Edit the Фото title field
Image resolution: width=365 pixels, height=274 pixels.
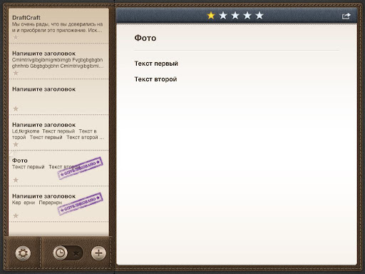tap(237, 38)
